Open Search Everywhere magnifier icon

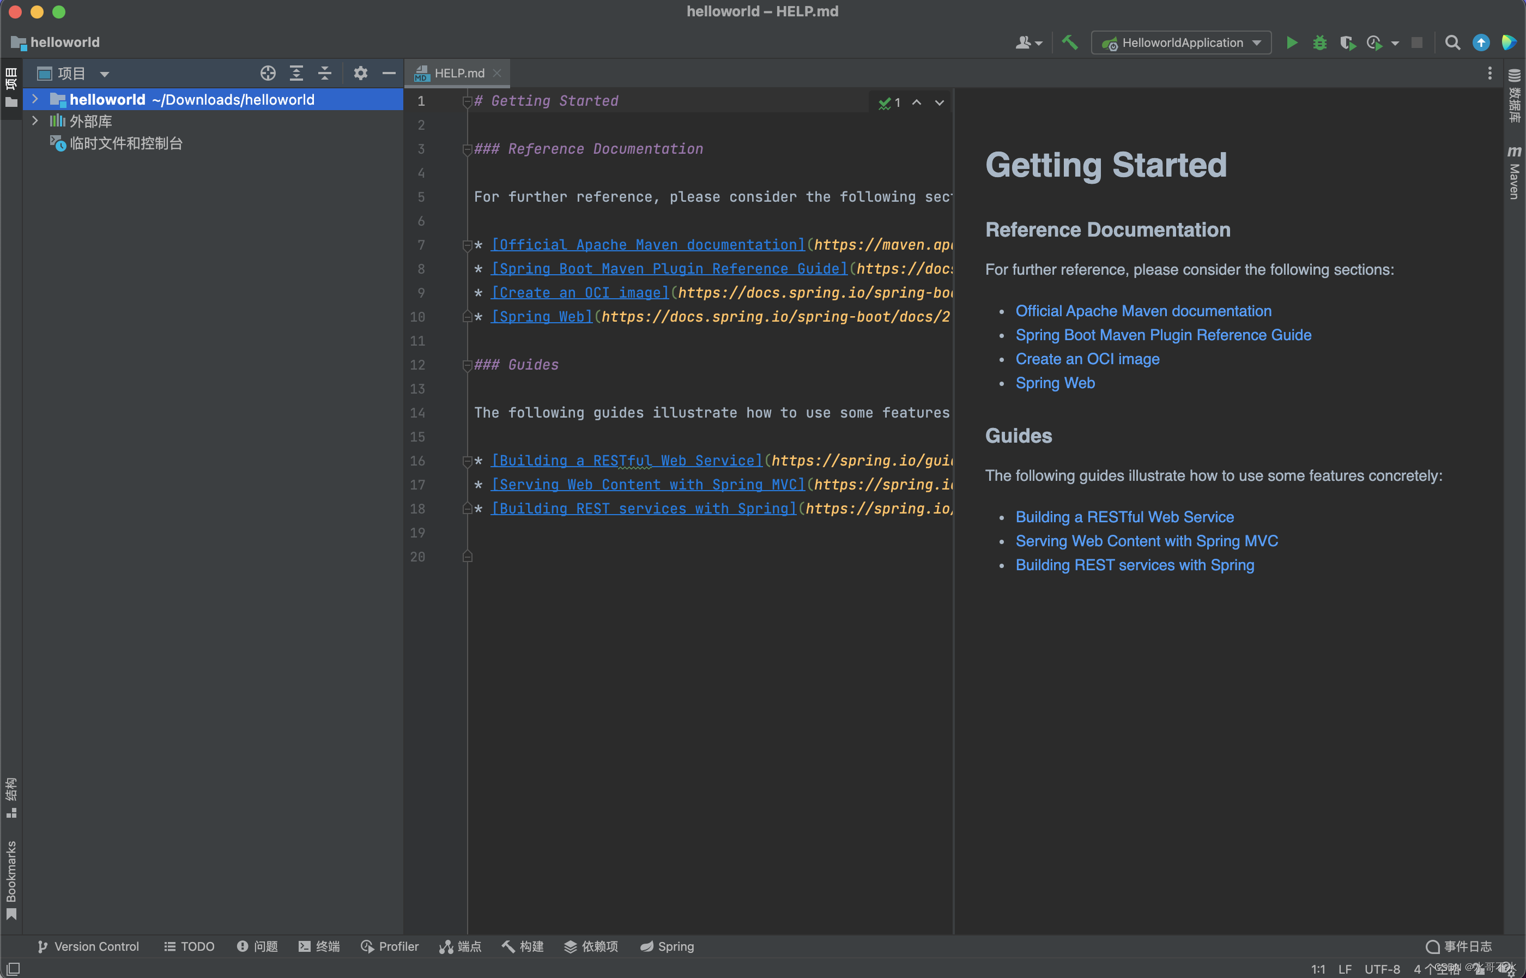tap(1452, 43)
